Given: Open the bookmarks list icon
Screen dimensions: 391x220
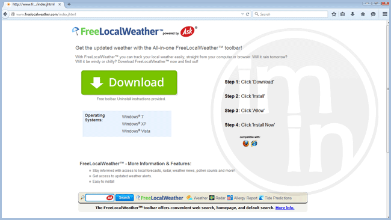Looking at the screenshot, I should tap(343, 14).
